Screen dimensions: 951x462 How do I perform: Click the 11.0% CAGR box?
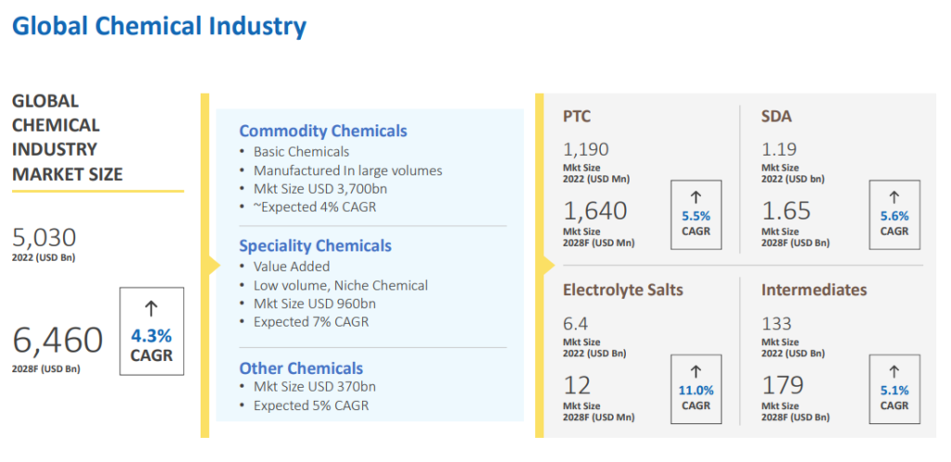(696, 387)
